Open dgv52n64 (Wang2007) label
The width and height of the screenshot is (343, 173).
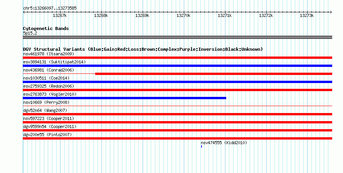coord(45,110)
